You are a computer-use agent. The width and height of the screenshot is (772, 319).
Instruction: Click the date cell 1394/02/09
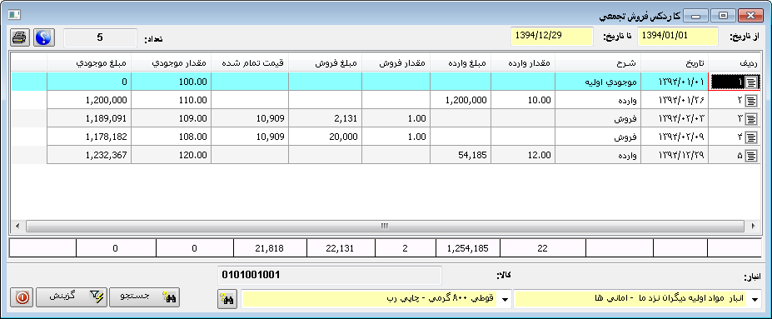pyautogui.click(x=675, y=137)
